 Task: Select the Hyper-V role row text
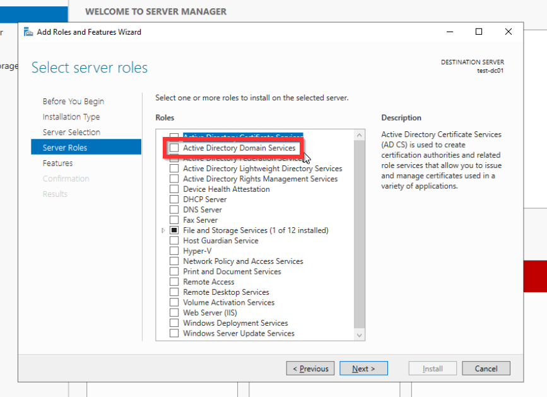click(197, 251)
